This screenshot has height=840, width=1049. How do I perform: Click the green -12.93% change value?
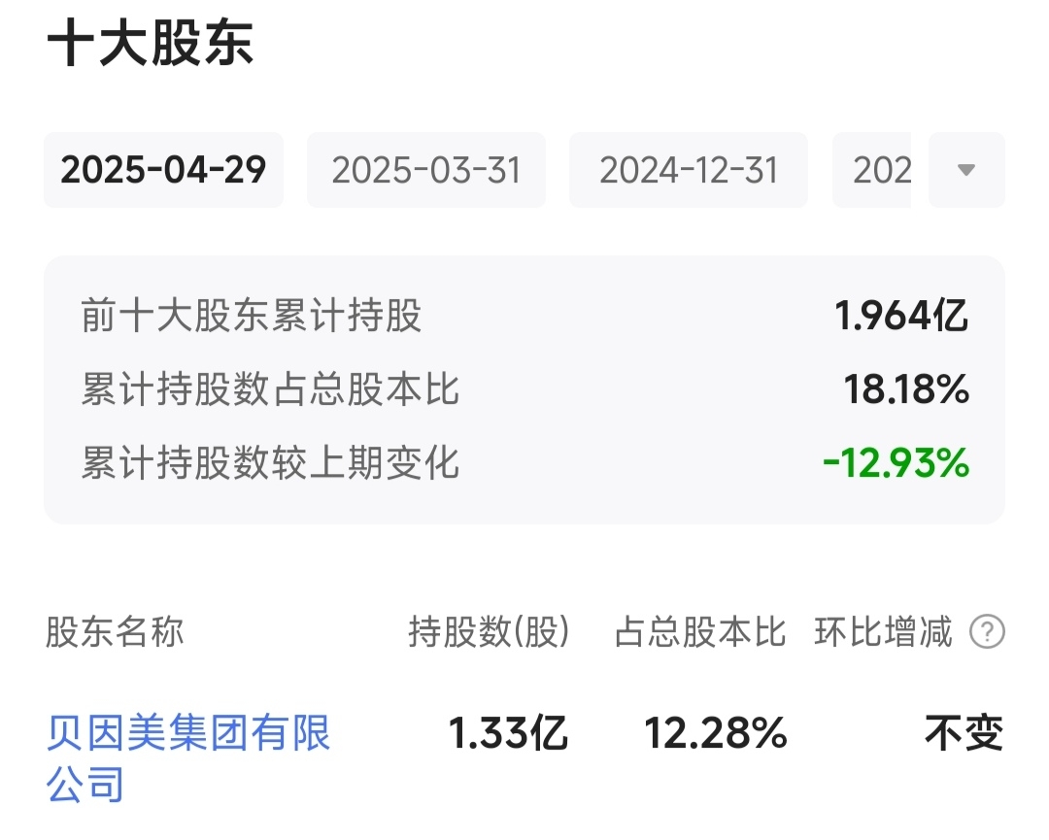pyautogui.click(x=896, y=463)
